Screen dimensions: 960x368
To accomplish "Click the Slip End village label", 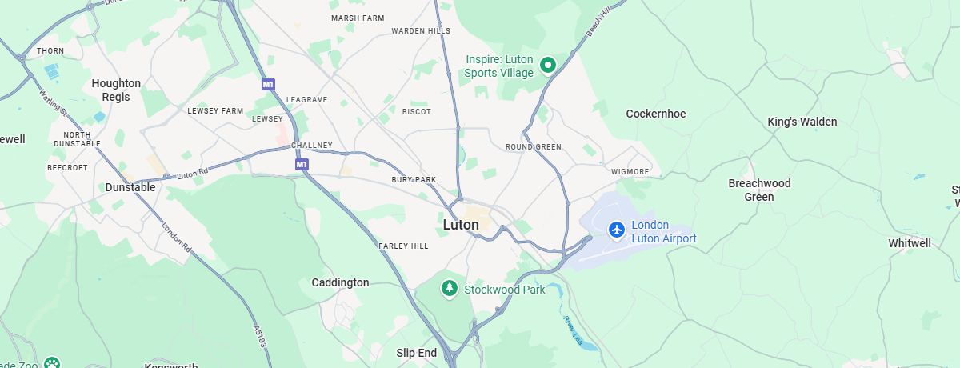I will [x=417, y=353].
